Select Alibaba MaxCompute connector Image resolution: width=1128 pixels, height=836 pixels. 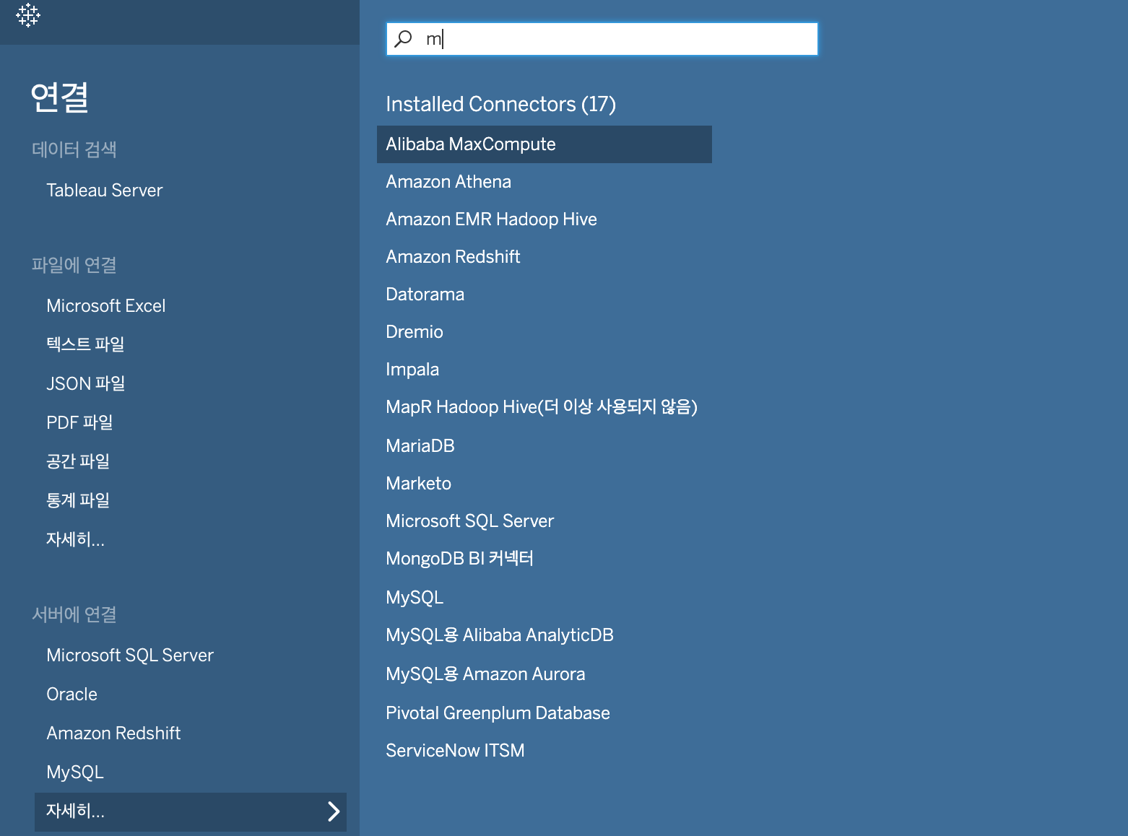click(x=545, y=144)
